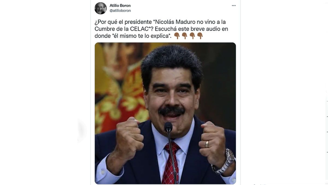This screenshot has width=328, height=185.
Task: Open the @atilioboron handle link
Action: [120, 11]
